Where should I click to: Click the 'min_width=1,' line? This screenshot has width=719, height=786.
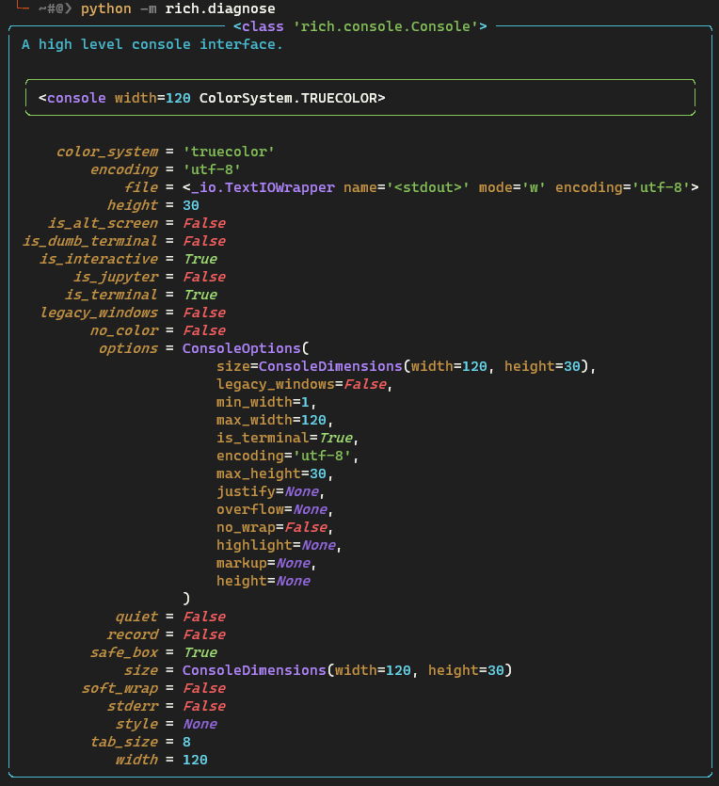[x=266, y=402]
